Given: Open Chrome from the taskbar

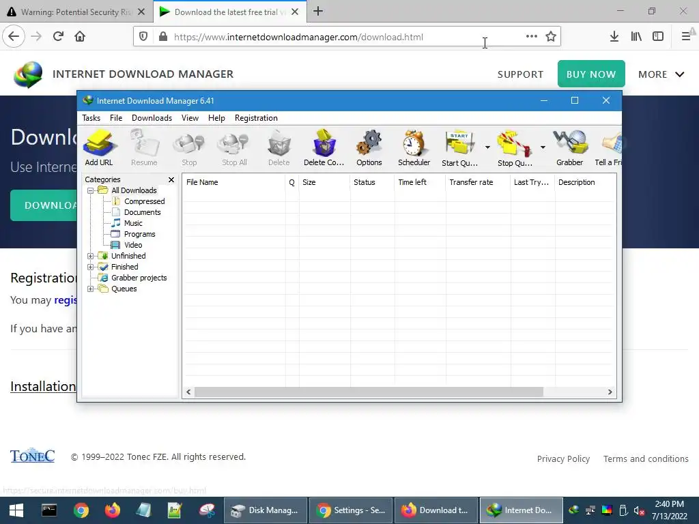Looking at the screenshot, I should point(81,510).
